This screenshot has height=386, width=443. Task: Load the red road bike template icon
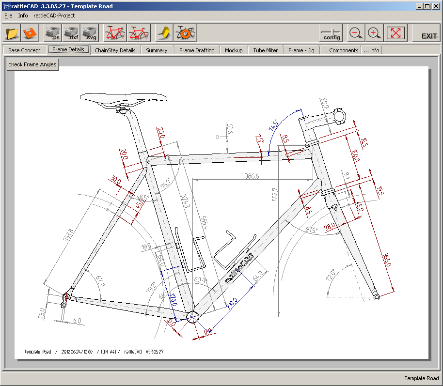point(115,33)
